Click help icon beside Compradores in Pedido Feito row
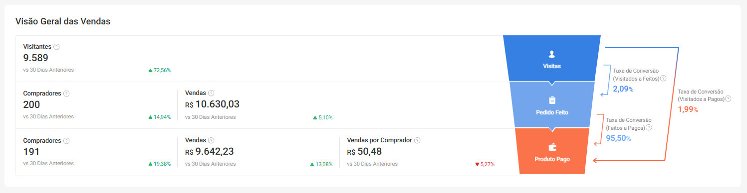This screenshot has height=193, width=747. coord(66,94)
